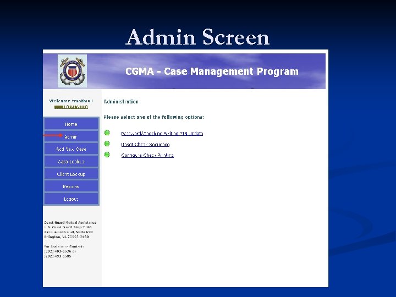Click green bullet beside Password/Check Writing PIN Update

pos(107,133)
